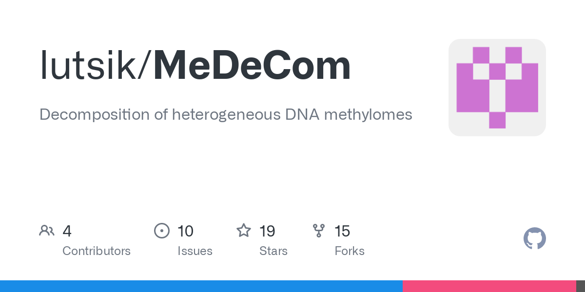This screenshot has height=292, width=585.
Task: Click the Issues label
Action: point(195,251)
